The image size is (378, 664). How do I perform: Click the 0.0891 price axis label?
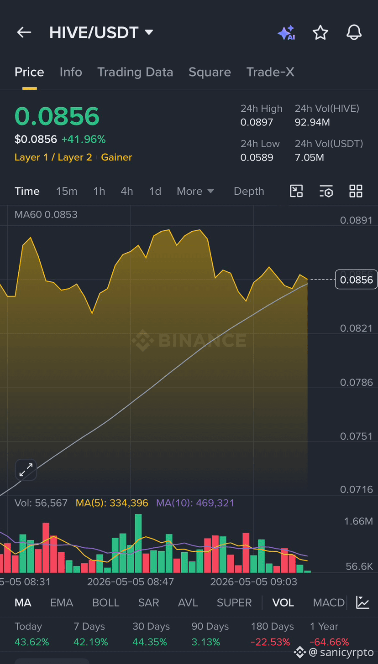(356, 220)
